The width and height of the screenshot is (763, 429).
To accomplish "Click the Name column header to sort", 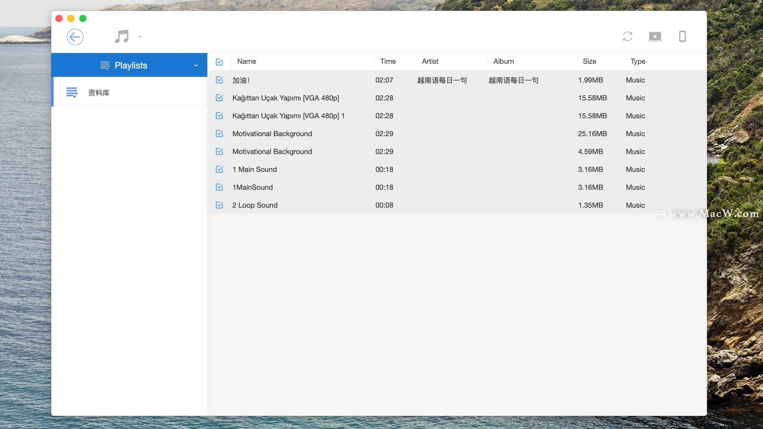I will 246,61.
